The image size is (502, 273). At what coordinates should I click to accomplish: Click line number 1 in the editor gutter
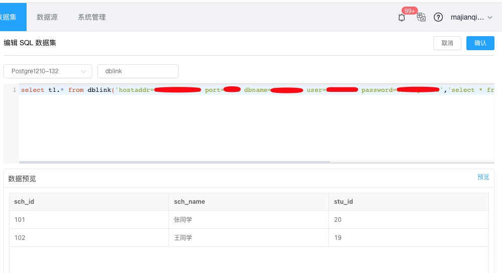(15, 90)
